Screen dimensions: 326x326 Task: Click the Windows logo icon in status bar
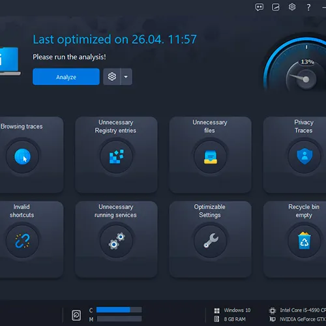216,310
